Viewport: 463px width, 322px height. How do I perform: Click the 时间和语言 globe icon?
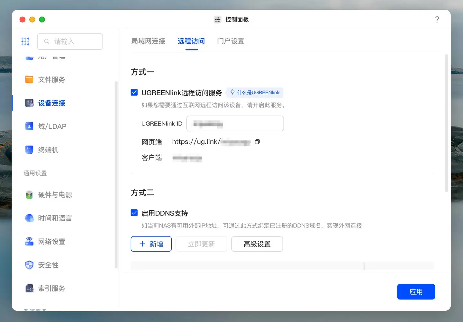click(29, 218)
